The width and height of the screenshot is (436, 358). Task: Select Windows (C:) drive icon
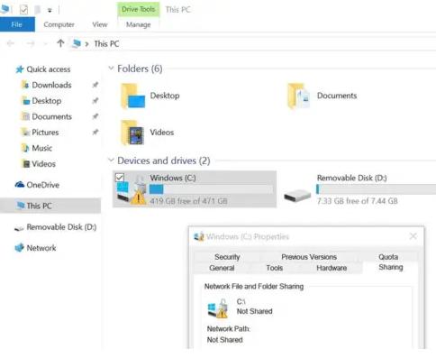[x=132, y=189]
